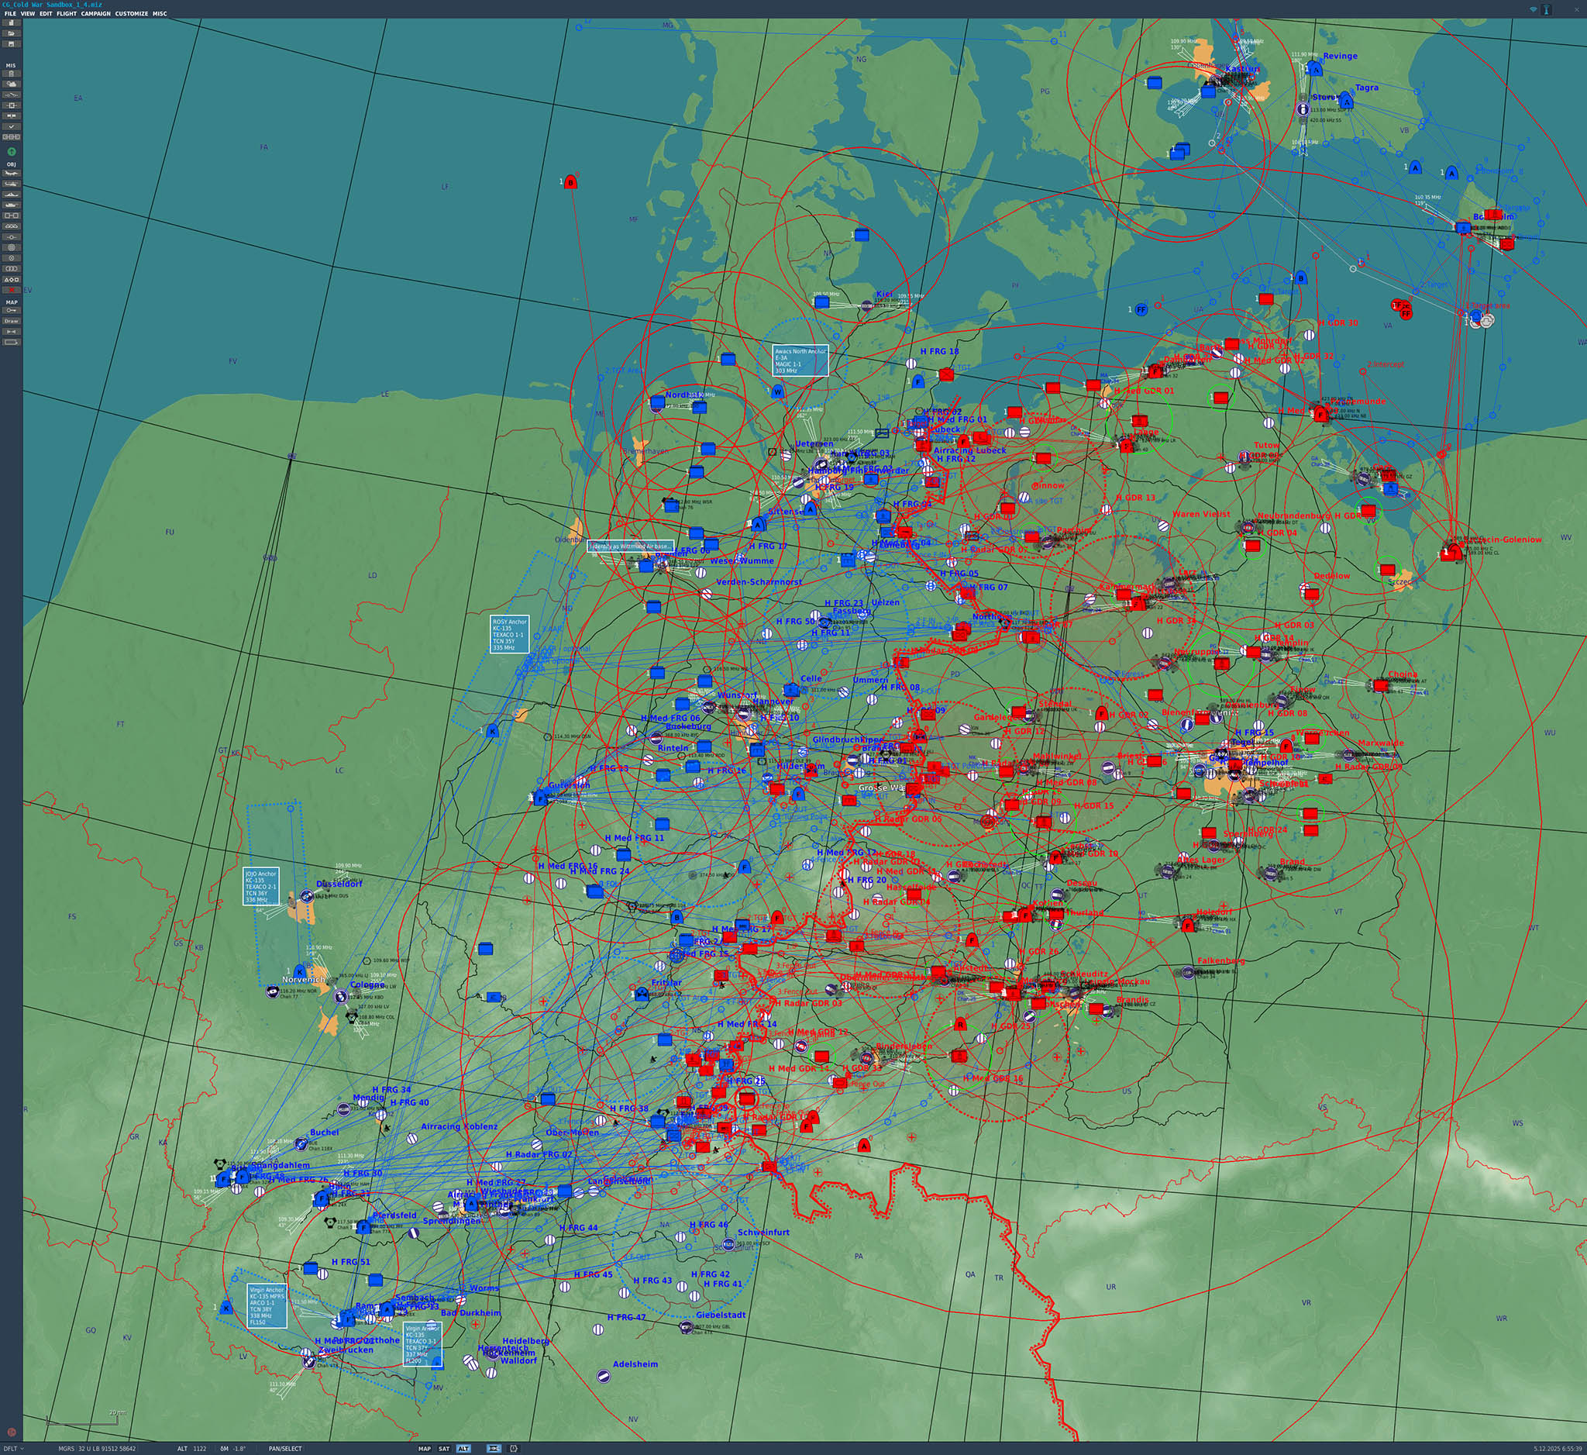Open the CUSTOMIZE menu
This screenshot has height=1455, width=1587.
pos(132,13)
